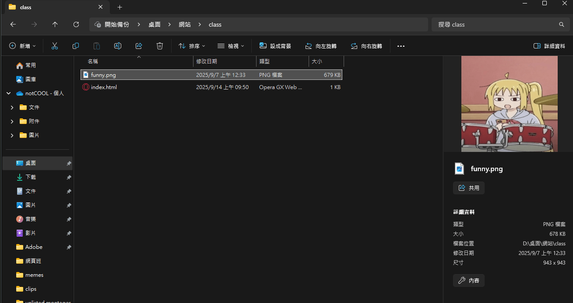573x303 pixels.
Task: Click 開始備份 in address bar
Action: point(117,24)
